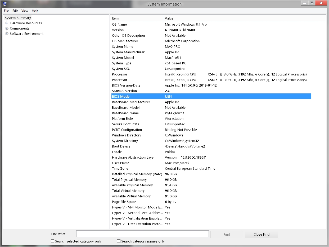Select the Platform Role row
329x247 pixels.
point(211,119)
